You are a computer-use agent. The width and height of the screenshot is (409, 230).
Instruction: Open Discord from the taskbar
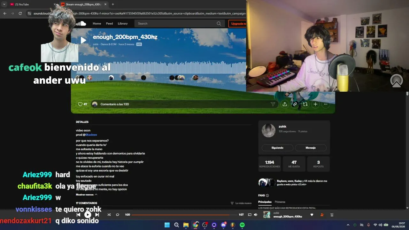[223, 225]
